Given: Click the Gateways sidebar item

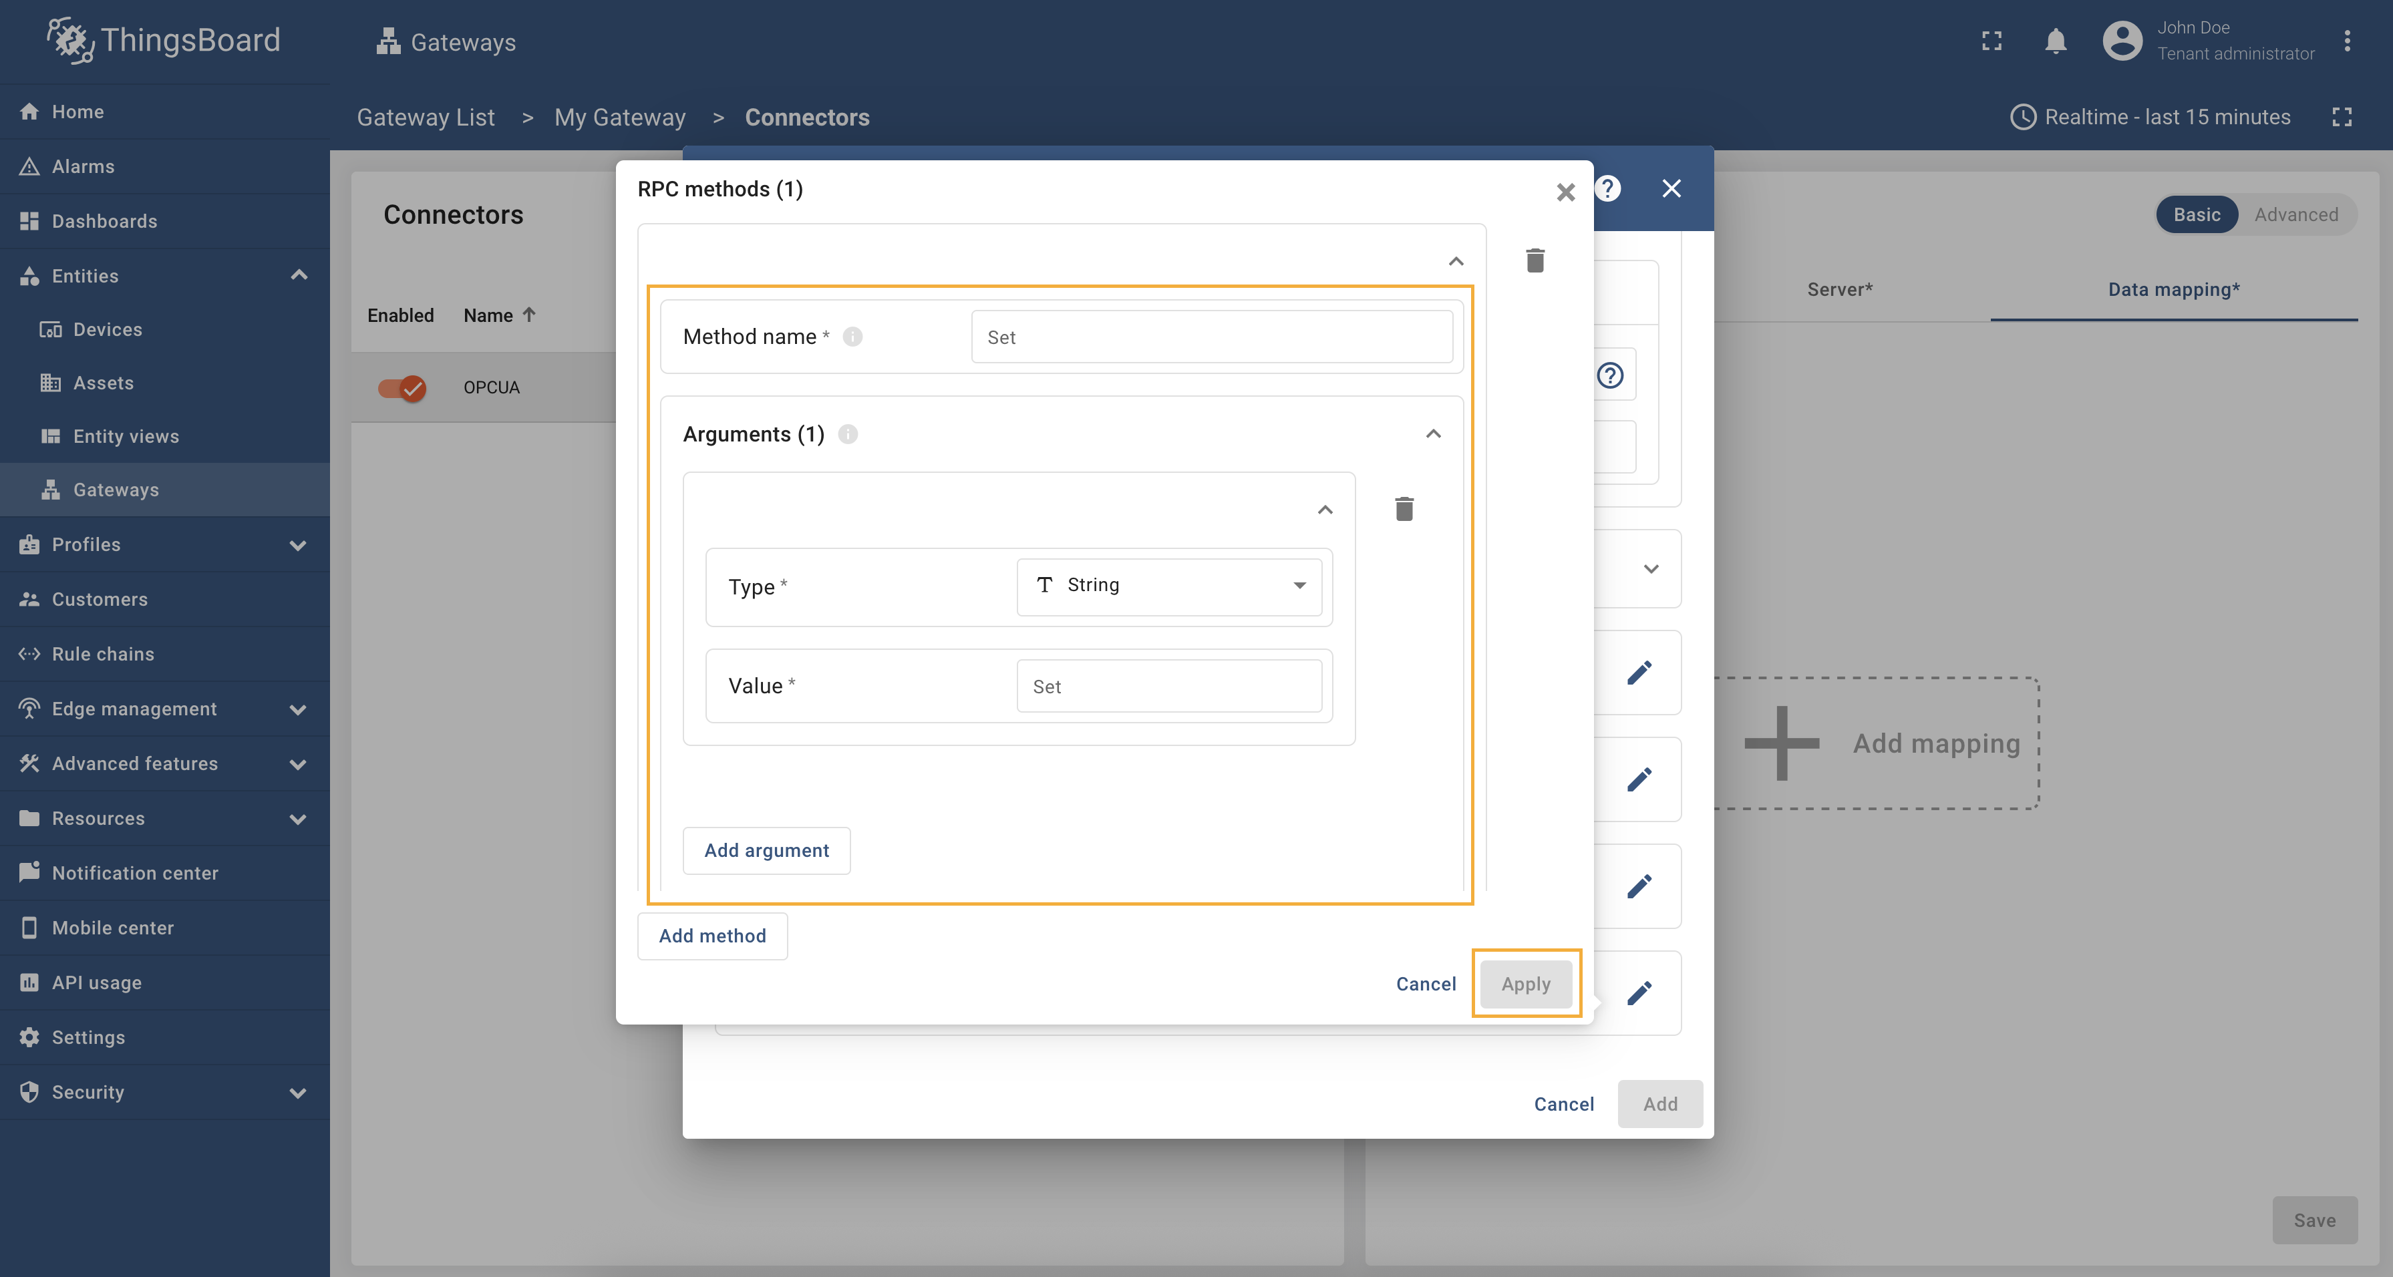Looking at the screenshot, I should pyautogui.click(x=115, y=490).
